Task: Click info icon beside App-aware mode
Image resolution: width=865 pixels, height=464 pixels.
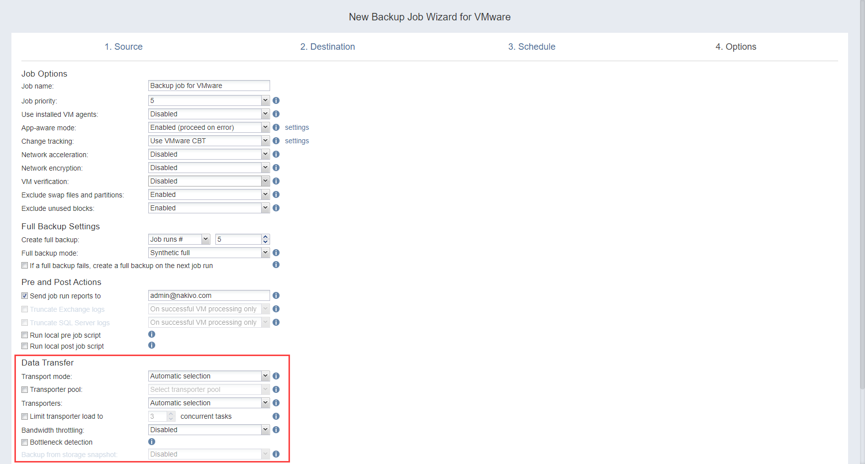Action: pos(276,127)
